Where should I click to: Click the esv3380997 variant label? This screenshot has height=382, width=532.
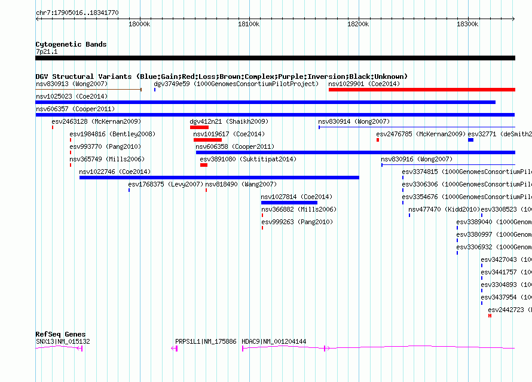tap(494, 234)
